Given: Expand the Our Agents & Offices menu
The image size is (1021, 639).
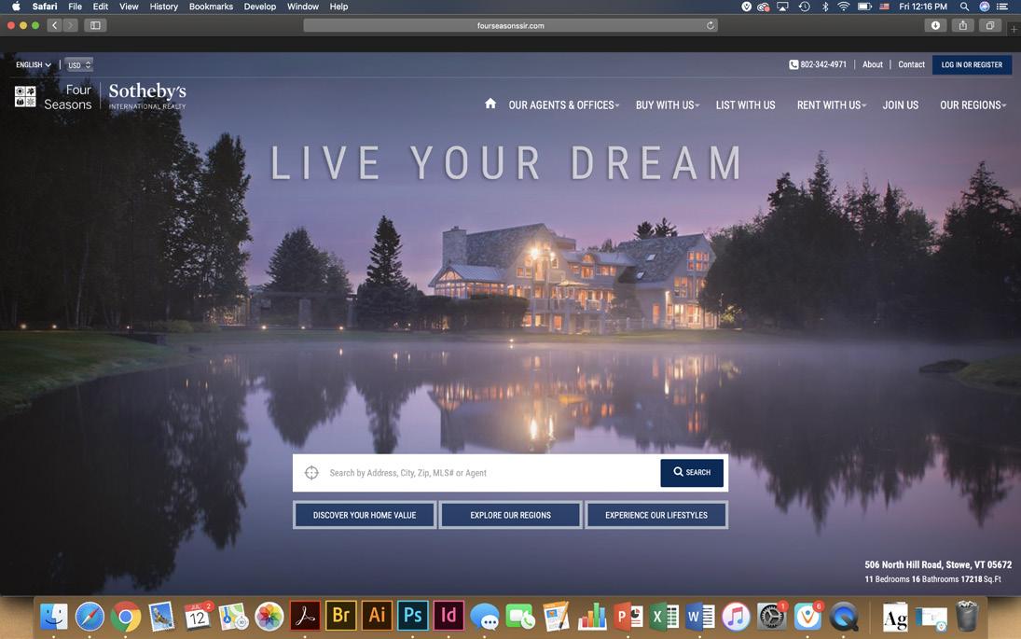Looking at the screenshot, I should click(x=564, y=104).
